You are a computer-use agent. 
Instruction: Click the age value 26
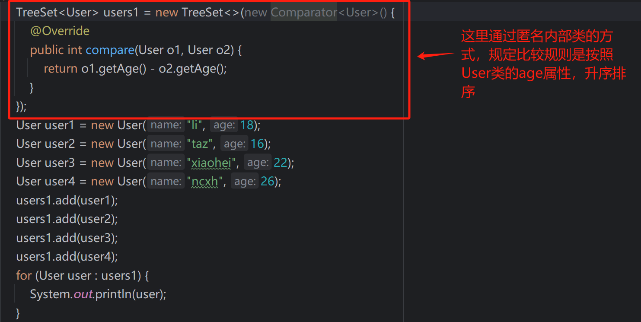tap(268, 182)
